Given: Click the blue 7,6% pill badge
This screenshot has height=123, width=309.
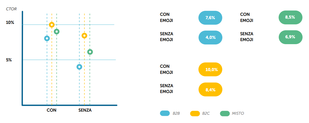Looking at the screenshot, I should pos(210,18).
